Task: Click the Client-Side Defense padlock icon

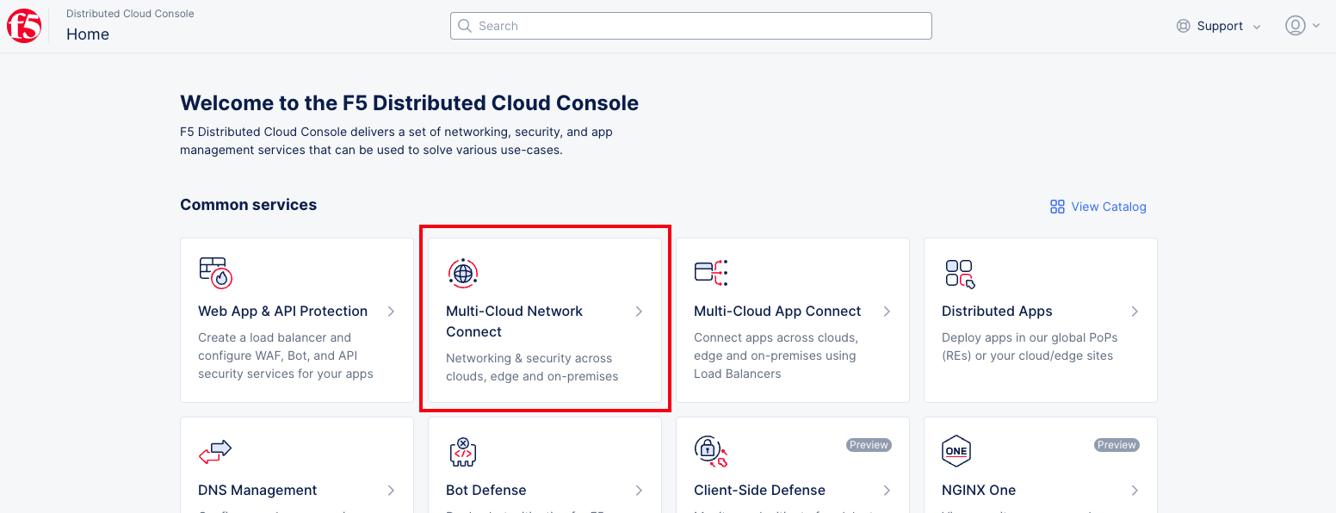Action: pos(710,451)
